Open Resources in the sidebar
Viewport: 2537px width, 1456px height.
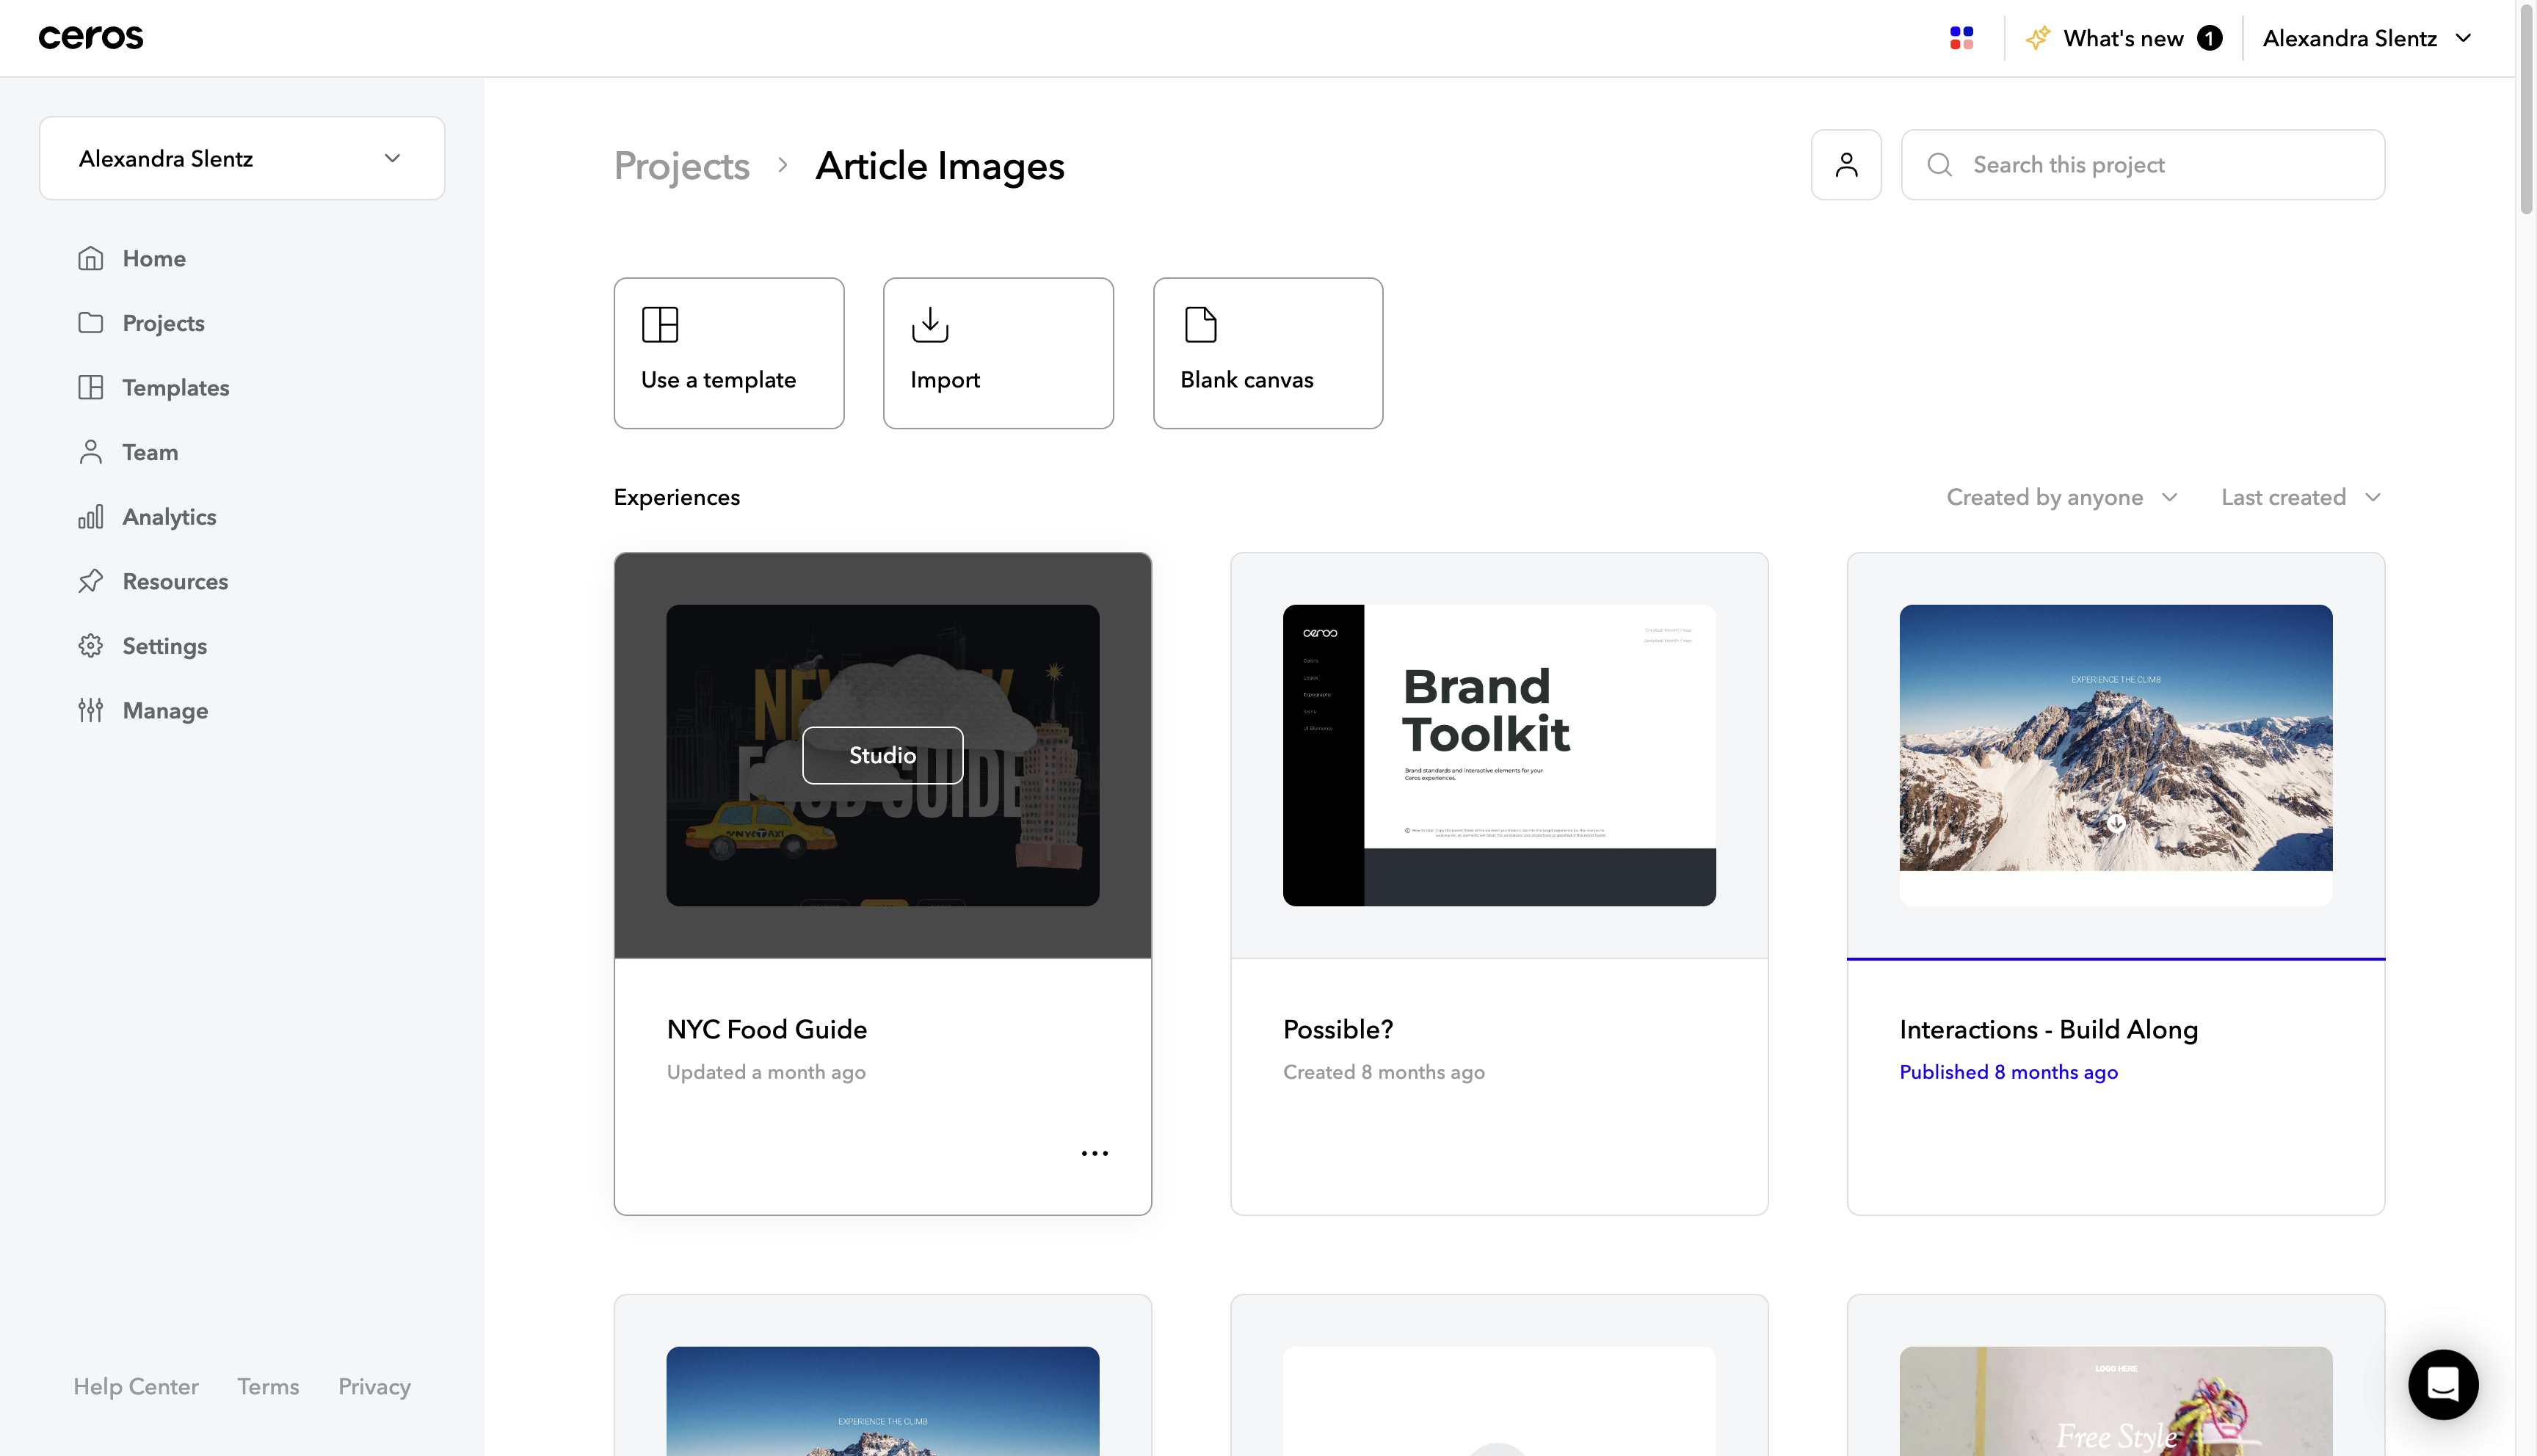(x=175, y=581)
